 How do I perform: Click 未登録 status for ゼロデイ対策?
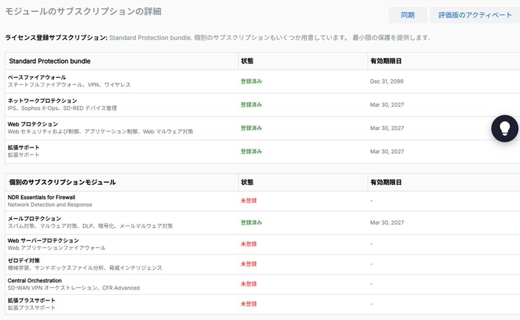click(x=249, y=264)
